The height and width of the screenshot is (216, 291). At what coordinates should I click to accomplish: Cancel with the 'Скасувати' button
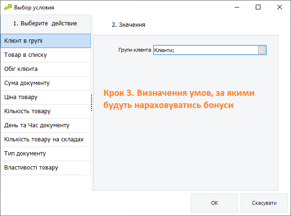pyautogui.click(x=264, y=203)
